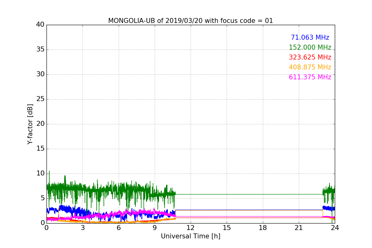
Task: Click the x-axis tick label 21
Action: pos(299,228)
